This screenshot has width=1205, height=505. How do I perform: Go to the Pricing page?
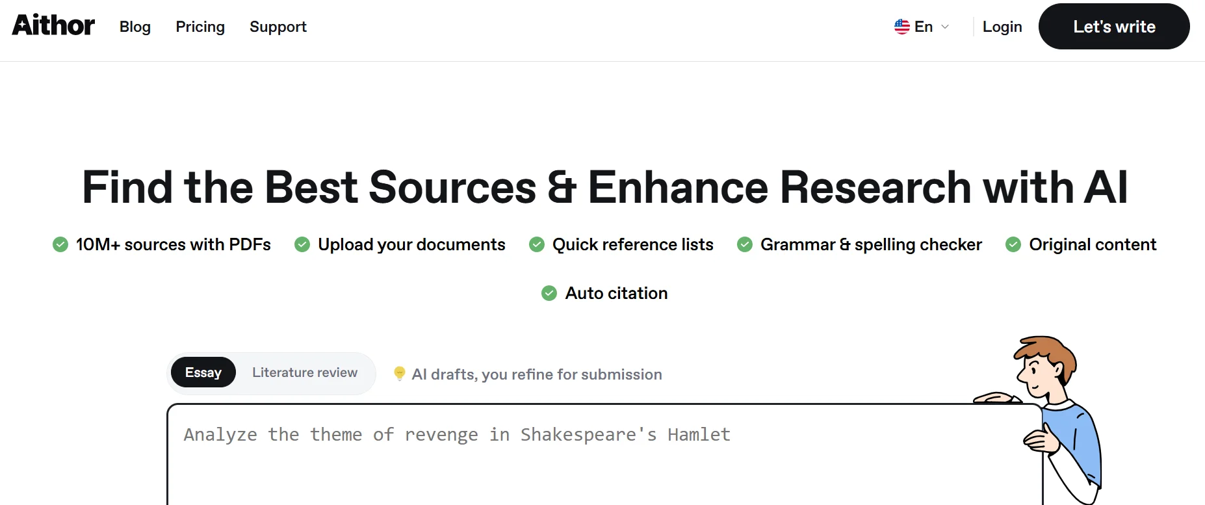[200, 27]
